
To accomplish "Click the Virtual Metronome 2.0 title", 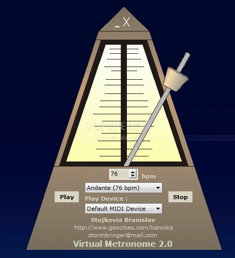I will click(123, 244).
